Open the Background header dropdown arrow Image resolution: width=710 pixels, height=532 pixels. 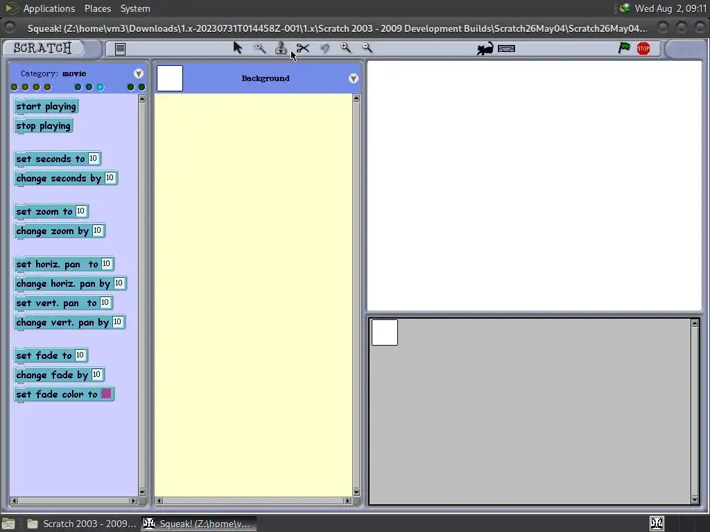click(x=354, y=79)
